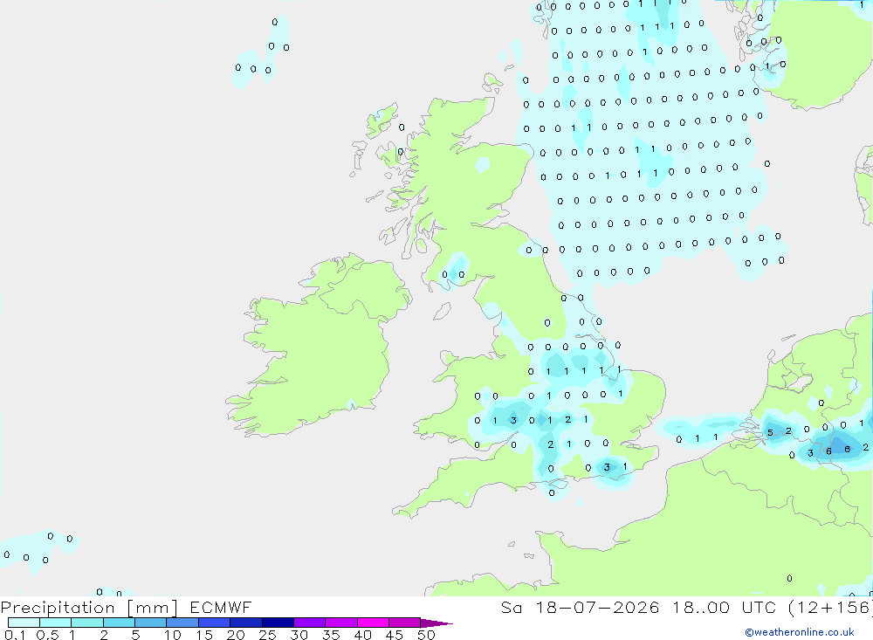Viewport: 873px width, 640px height.
Task: Click the '18..00 UTC' time text
Action: [x=724, y=607]
